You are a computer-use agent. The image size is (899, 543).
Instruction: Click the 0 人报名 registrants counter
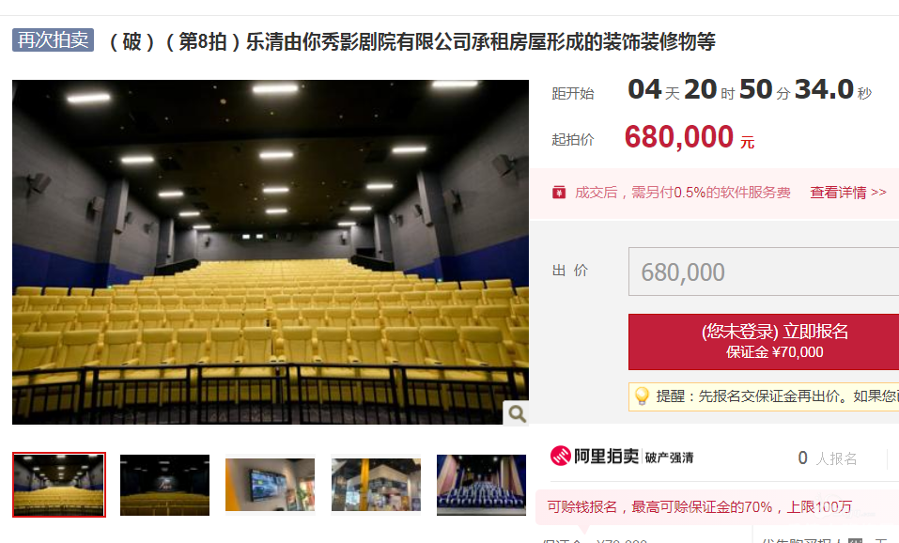tap(828, 458)
